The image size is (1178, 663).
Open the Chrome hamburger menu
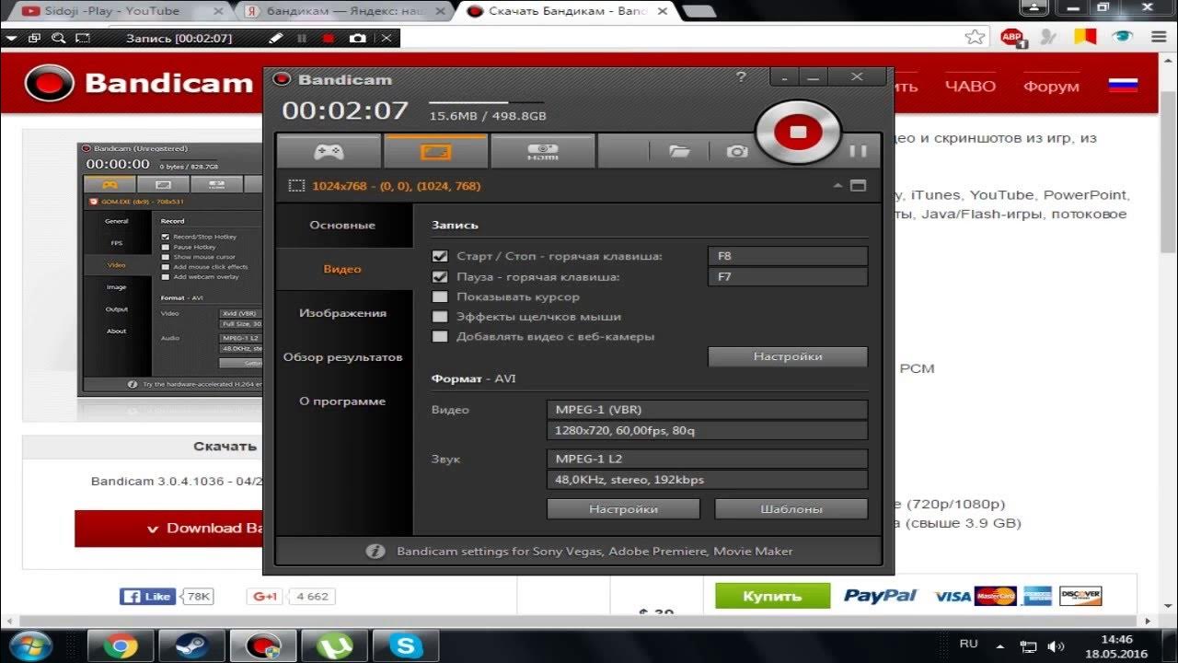(x=1157, y=38)
